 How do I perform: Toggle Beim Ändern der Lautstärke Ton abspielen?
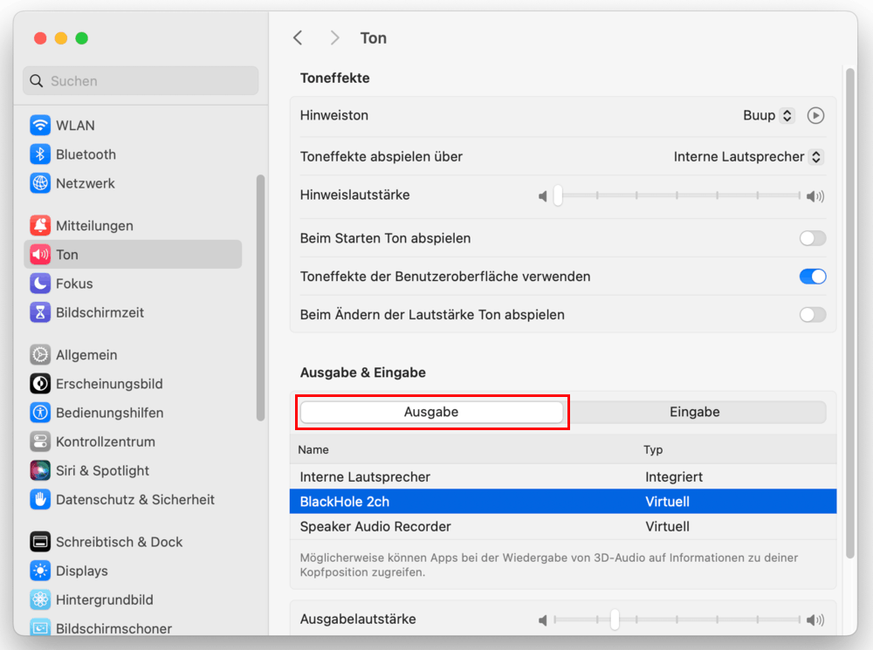[812, 315]
